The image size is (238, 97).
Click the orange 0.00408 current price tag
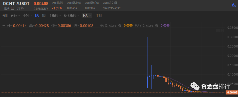point(232,92)
